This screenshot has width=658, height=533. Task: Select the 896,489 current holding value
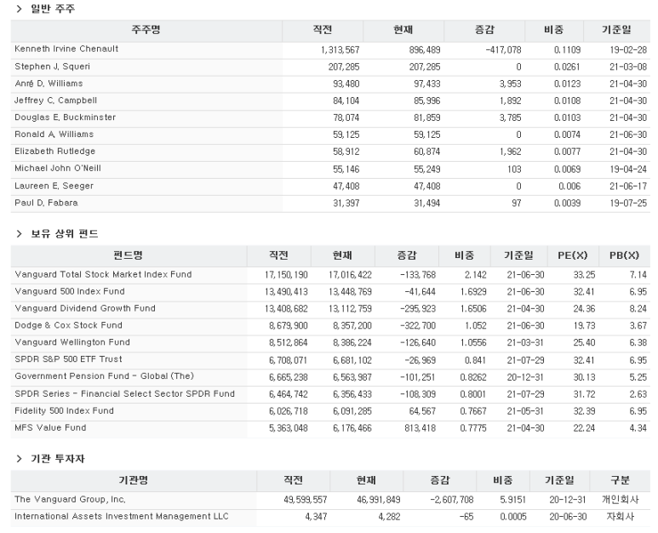point(425,50)
